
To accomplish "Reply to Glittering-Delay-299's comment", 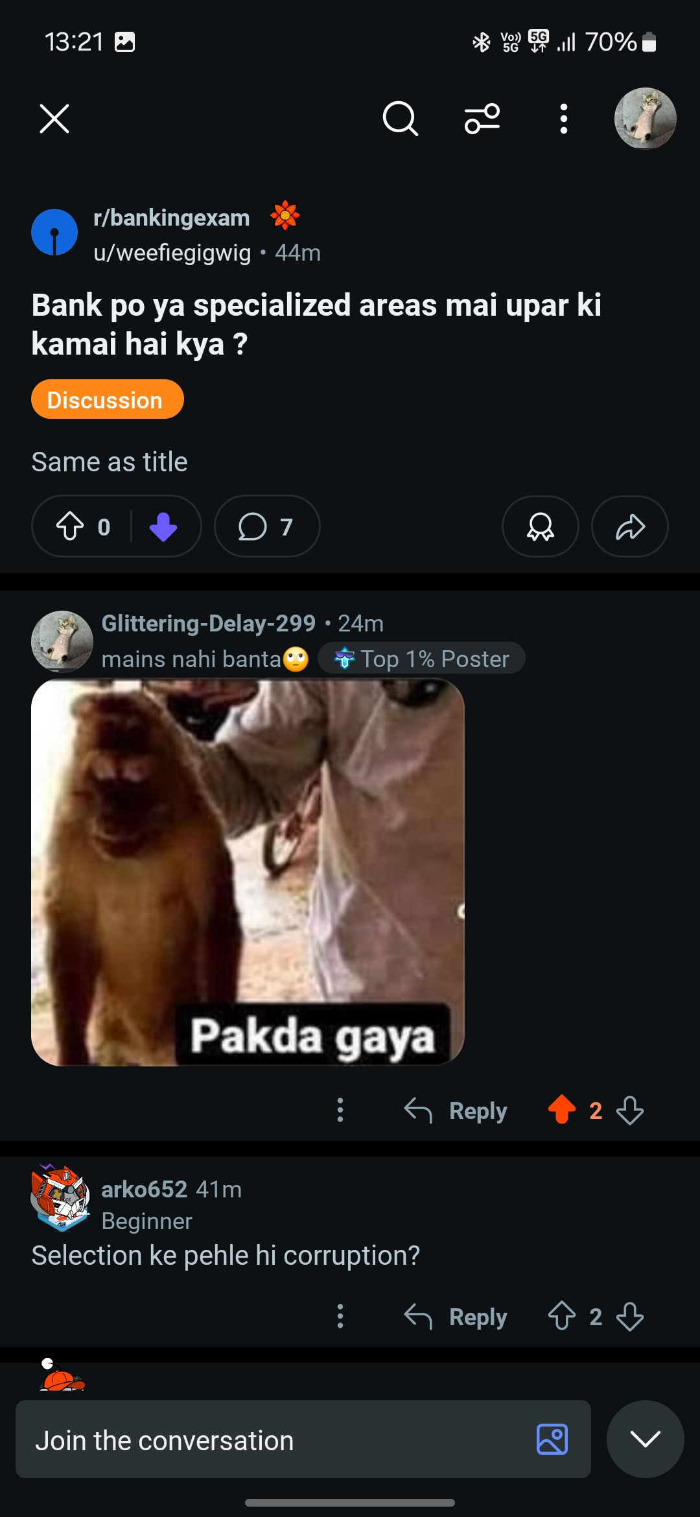I will coord(456,1111).
